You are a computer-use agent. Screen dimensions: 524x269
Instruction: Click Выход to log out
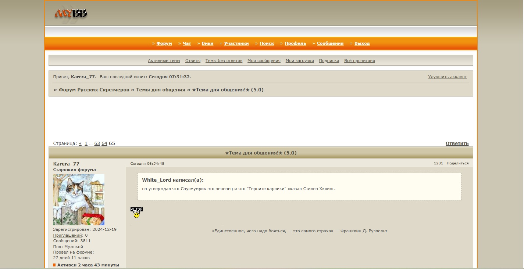tap(362, 43)
